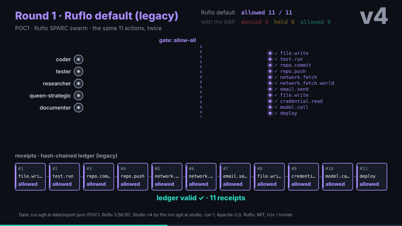
Task: Click the 'gate: allow-all' label
Action: point(177,40)
